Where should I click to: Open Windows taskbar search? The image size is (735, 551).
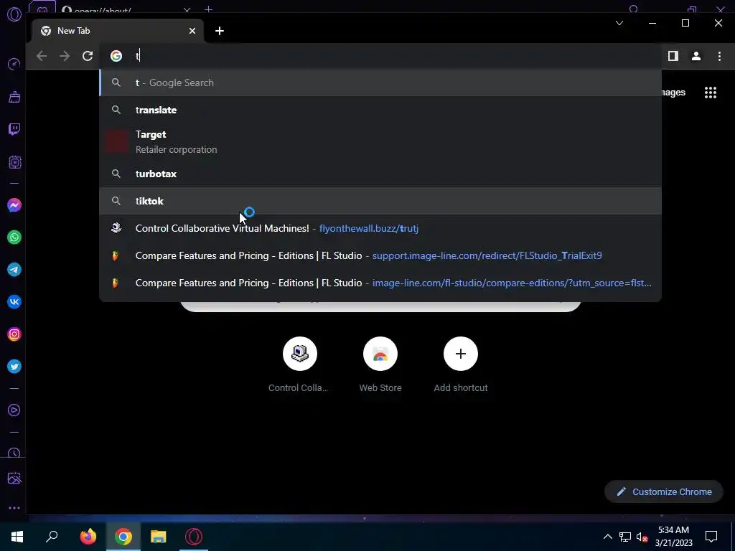[x=52, y=537]
